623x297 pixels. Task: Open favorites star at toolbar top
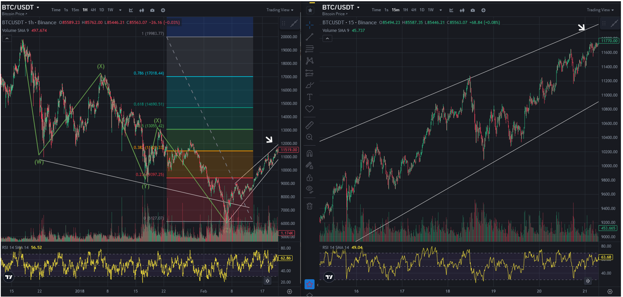pyautogui.click(x=310, y=10)
